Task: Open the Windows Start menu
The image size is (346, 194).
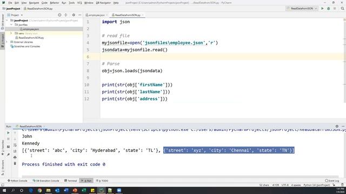Action: point(4,190)
